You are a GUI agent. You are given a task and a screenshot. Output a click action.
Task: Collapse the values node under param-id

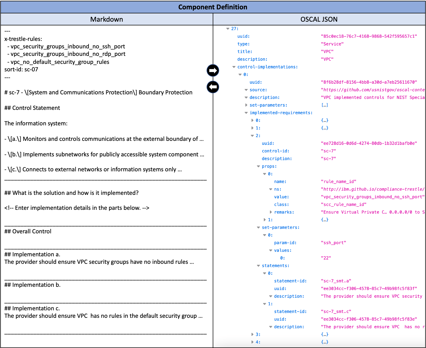[271, 250]
